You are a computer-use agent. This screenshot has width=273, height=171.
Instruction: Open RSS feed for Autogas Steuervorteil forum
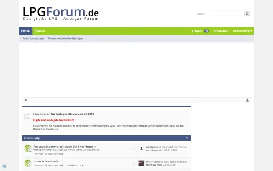click(133, 149)
